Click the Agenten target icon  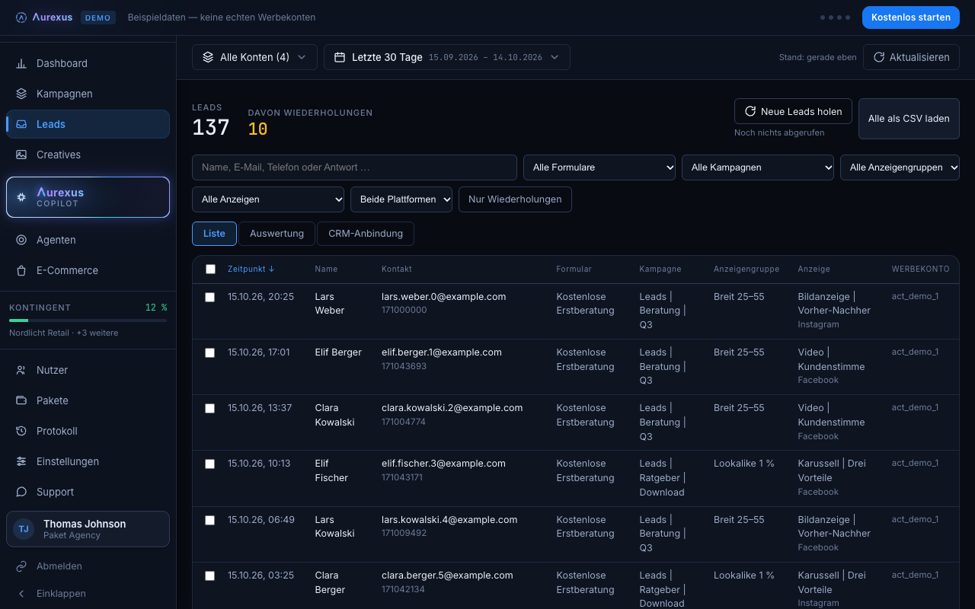[21, 240]
